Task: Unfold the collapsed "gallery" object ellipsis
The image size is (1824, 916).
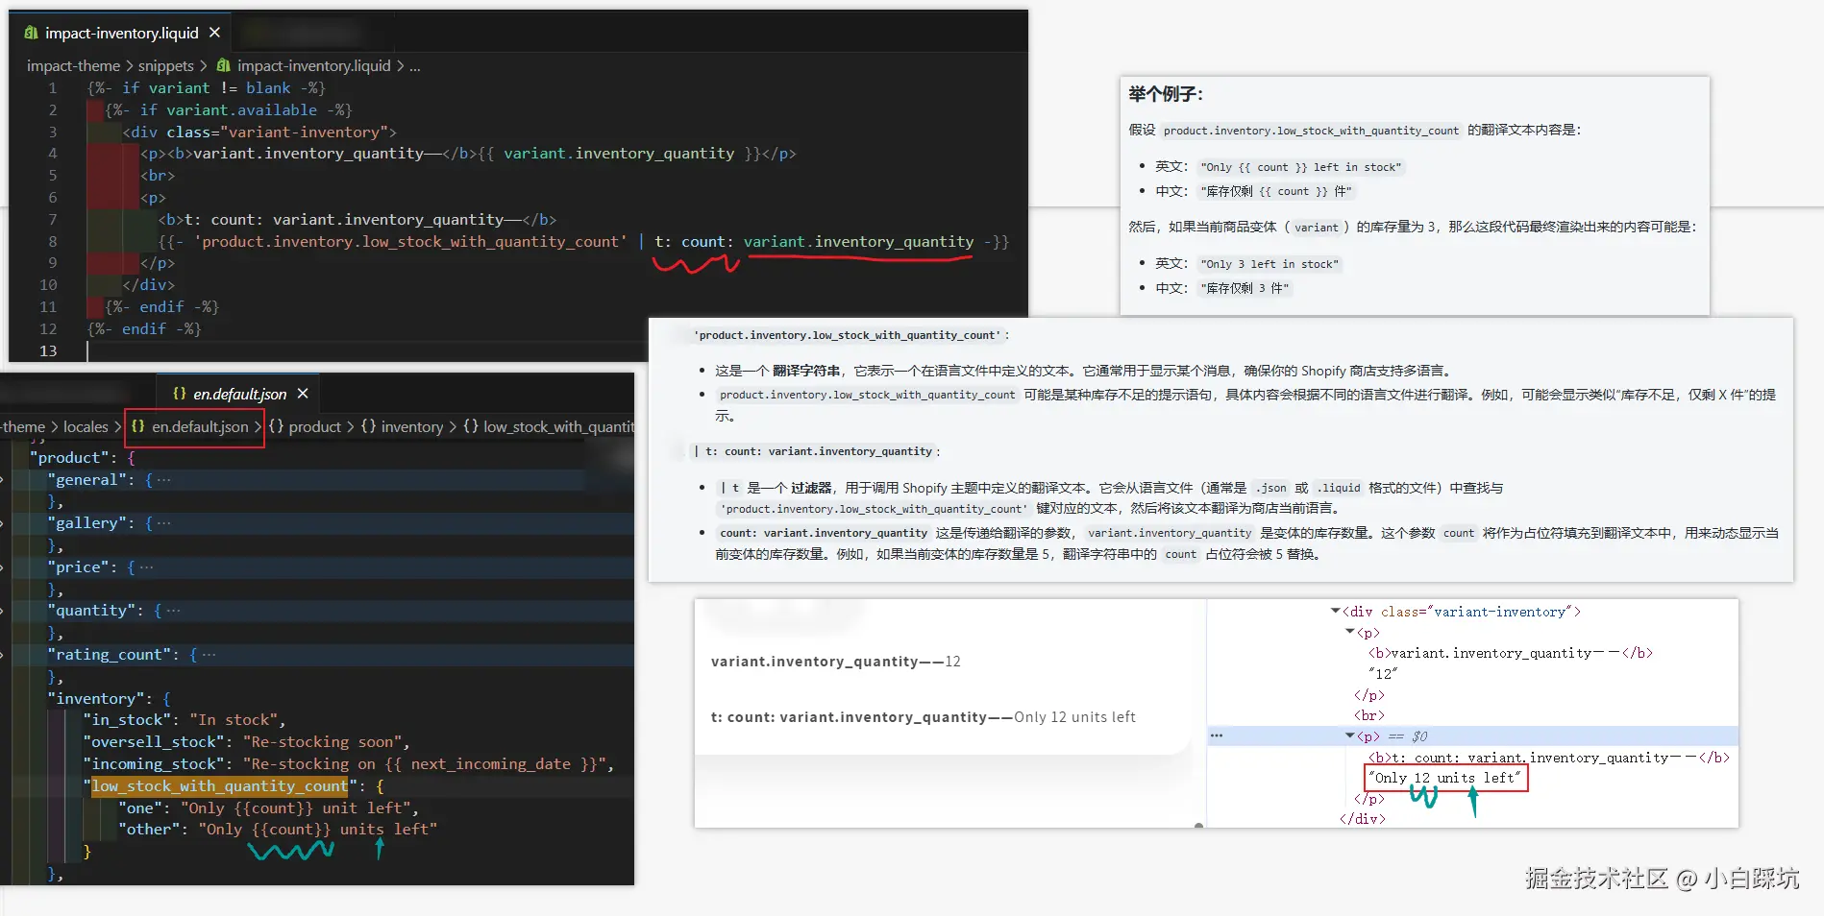Action: point(163,522)
